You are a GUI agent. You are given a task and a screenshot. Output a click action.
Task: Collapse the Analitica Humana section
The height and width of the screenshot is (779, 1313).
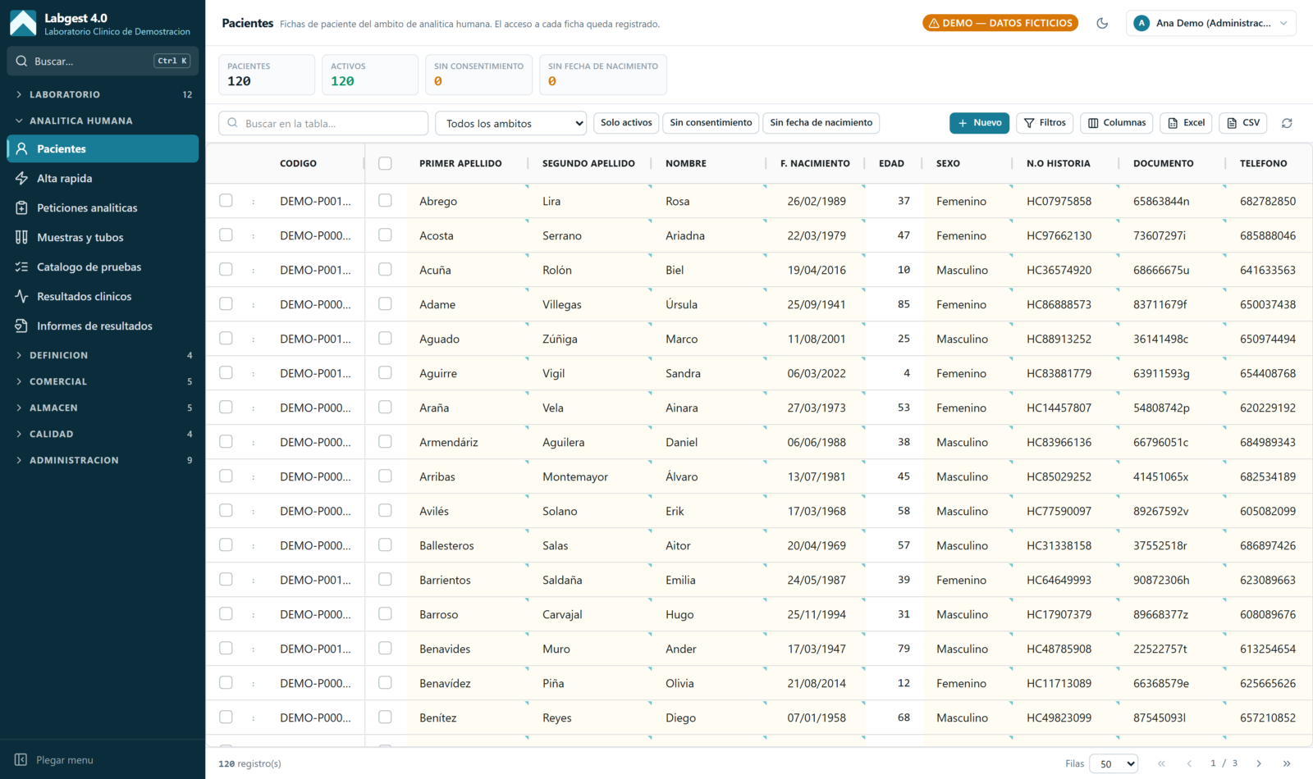103,121
